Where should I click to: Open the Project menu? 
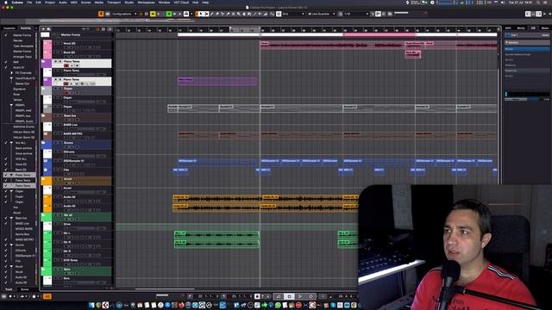(50, 2)
